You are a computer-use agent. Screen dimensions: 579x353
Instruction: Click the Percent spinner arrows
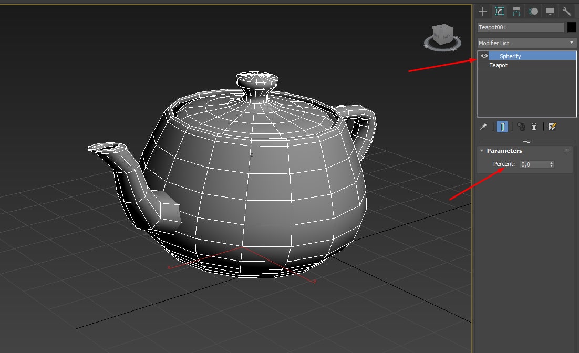point(551,164)
